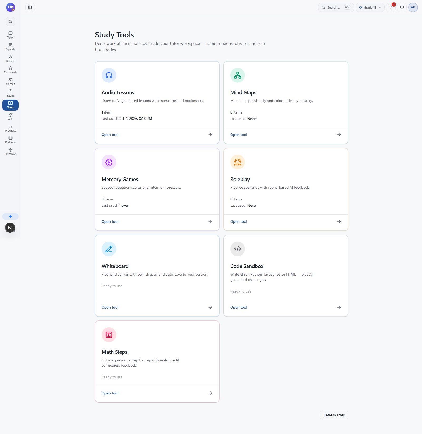Go to Pathways in sidebar
The image size is (422, 434).
pyautogui.click(x=10, y=152)
